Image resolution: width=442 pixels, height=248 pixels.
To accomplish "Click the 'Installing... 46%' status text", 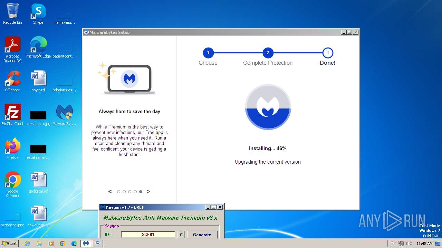I will 268,148.
